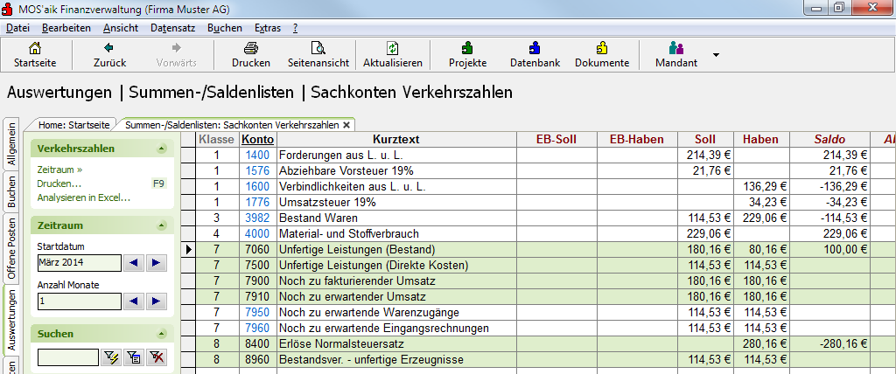
Task: Decrease Startdatum with left arrow
Action: [134, 263]
